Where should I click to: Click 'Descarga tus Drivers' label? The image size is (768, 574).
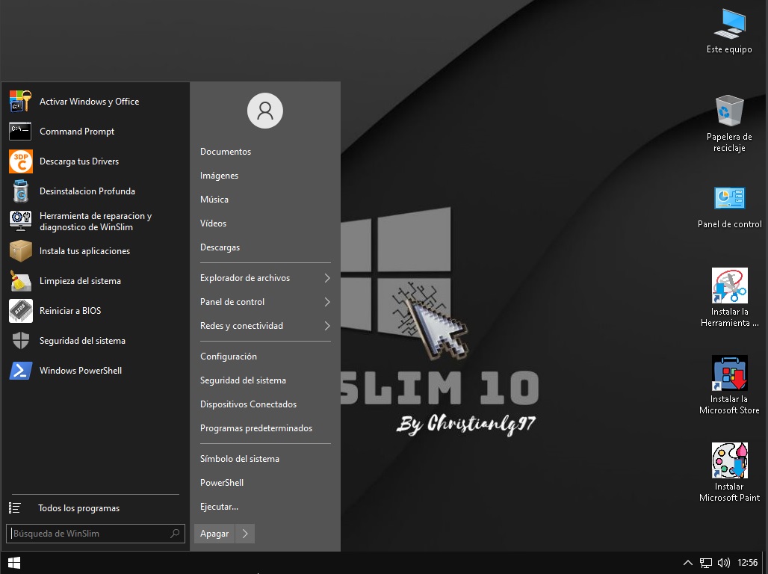pyautogui.click(x=79, y=161)
